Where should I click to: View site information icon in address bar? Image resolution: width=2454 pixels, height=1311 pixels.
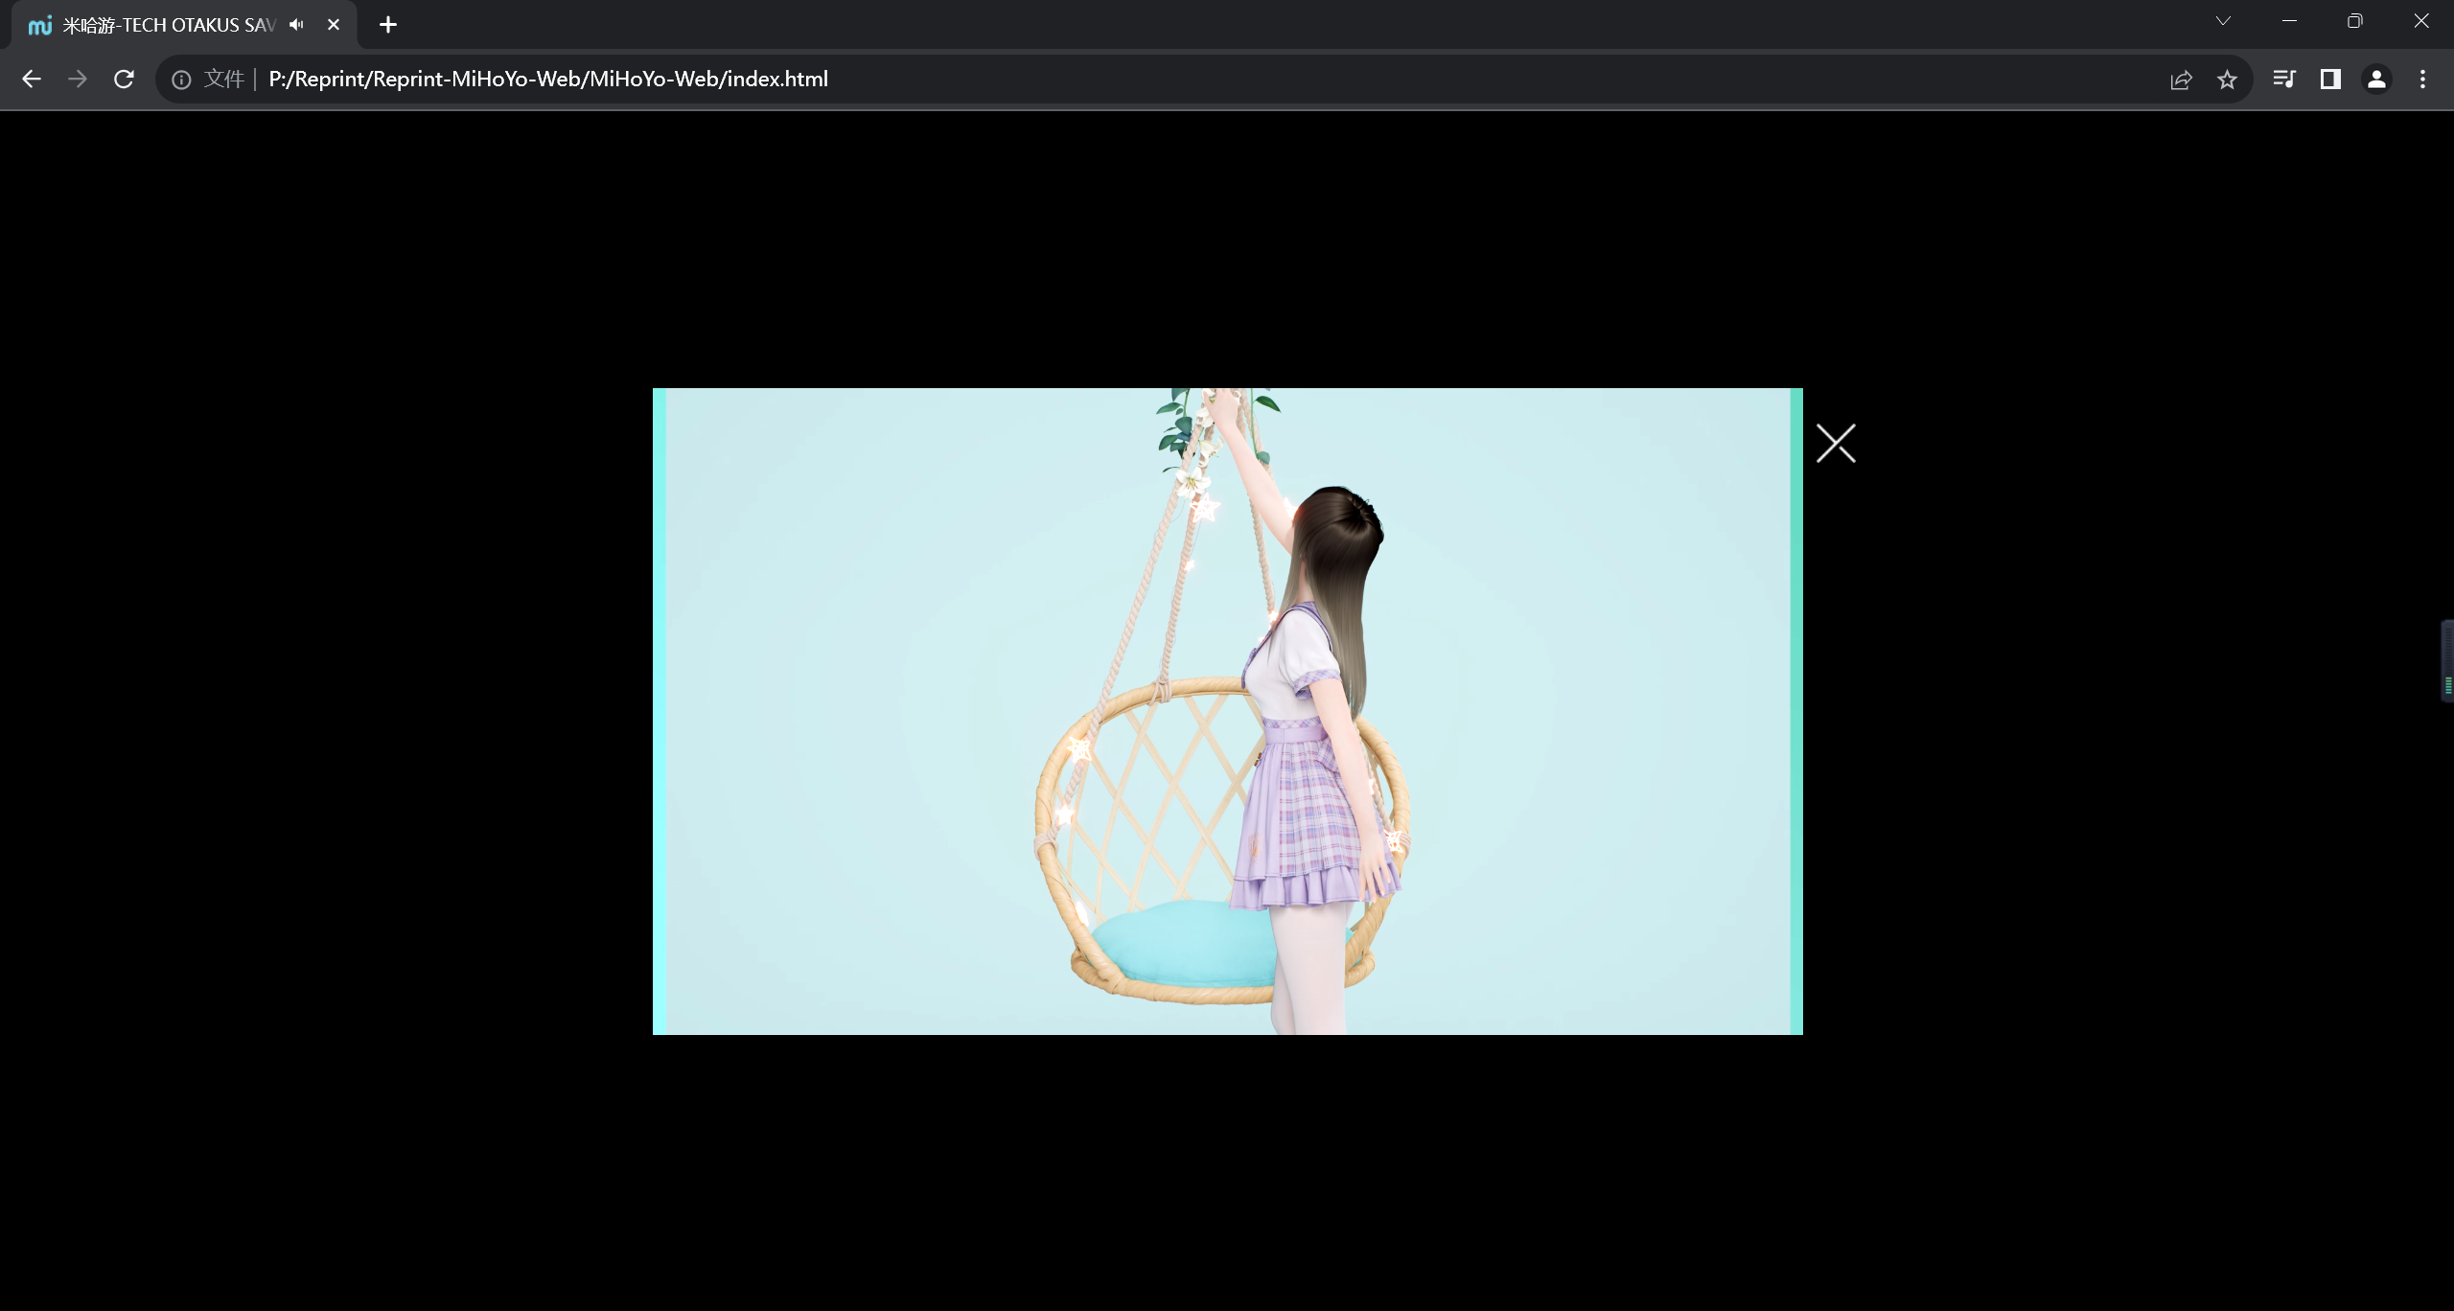(x=181, y=80)
